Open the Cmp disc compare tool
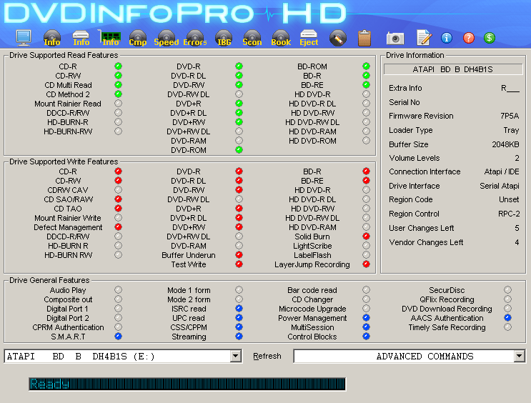 click(x=138, y=38)
